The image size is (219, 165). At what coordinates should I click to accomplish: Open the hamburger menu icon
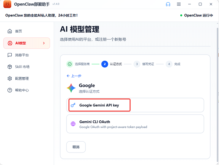179,4
